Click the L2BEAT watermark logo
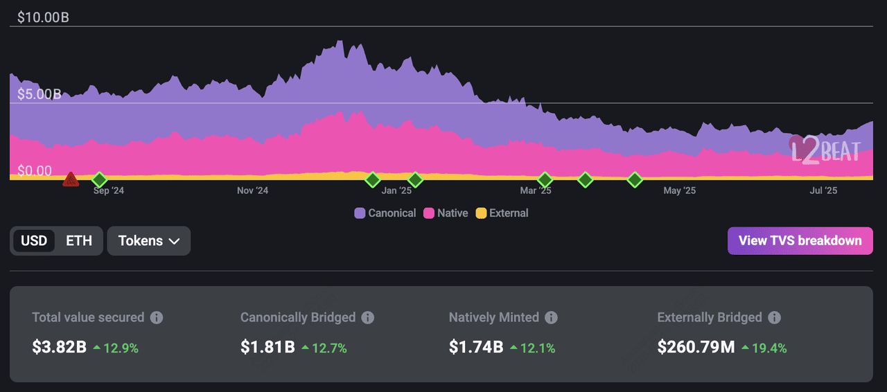Screen dimensions: 887x392 [825, 150]
